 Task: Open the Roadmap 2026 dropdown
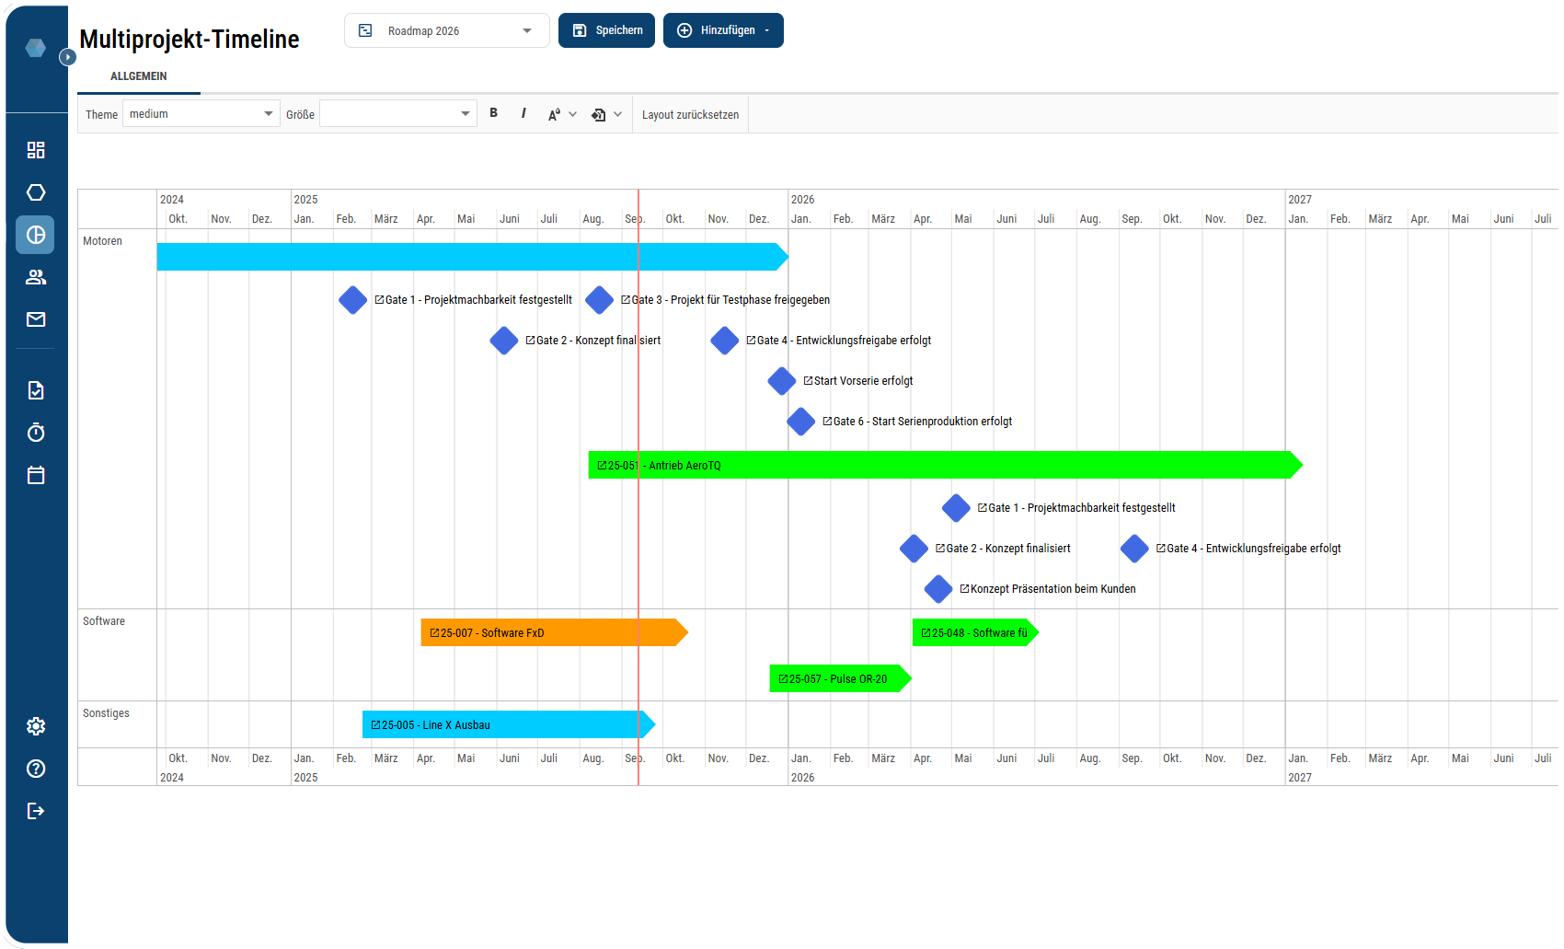pos(446,30)
